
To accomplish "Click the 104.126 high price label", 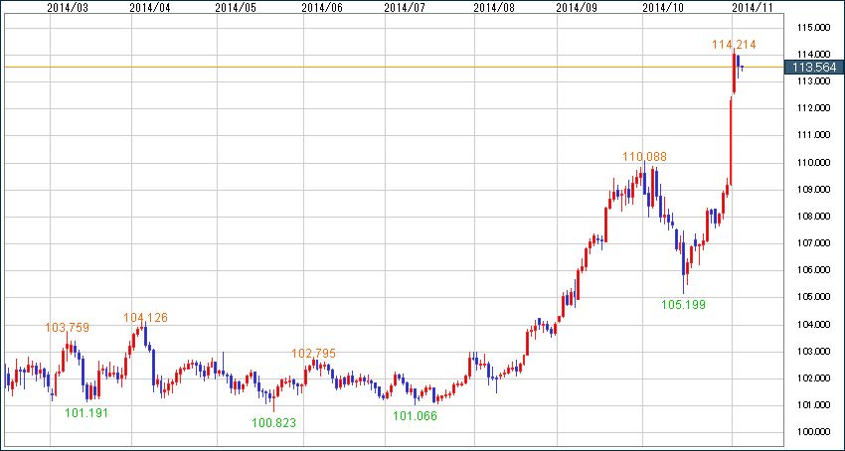I will pyautogui.click(x=145, y=318).
